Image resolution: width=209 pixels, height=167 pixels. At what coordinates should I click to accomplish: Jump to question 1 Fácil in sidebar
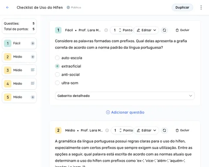point(19,43)
